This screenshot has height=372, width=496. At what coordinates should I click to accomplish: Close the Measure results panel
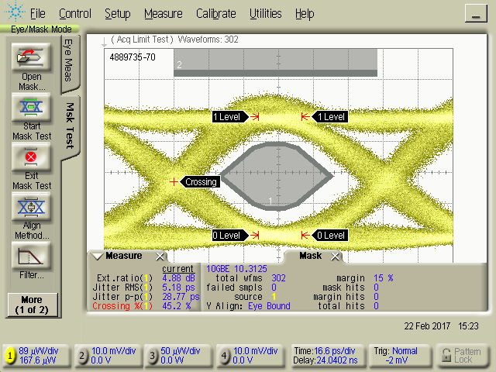tap(160, 257)
